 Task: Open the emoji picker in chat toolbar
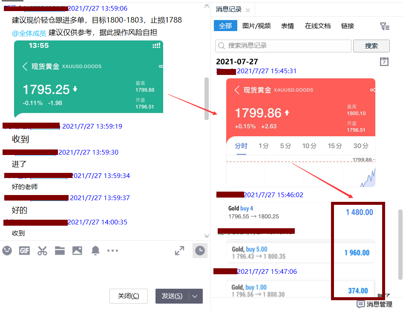click(x=7, y=250)
